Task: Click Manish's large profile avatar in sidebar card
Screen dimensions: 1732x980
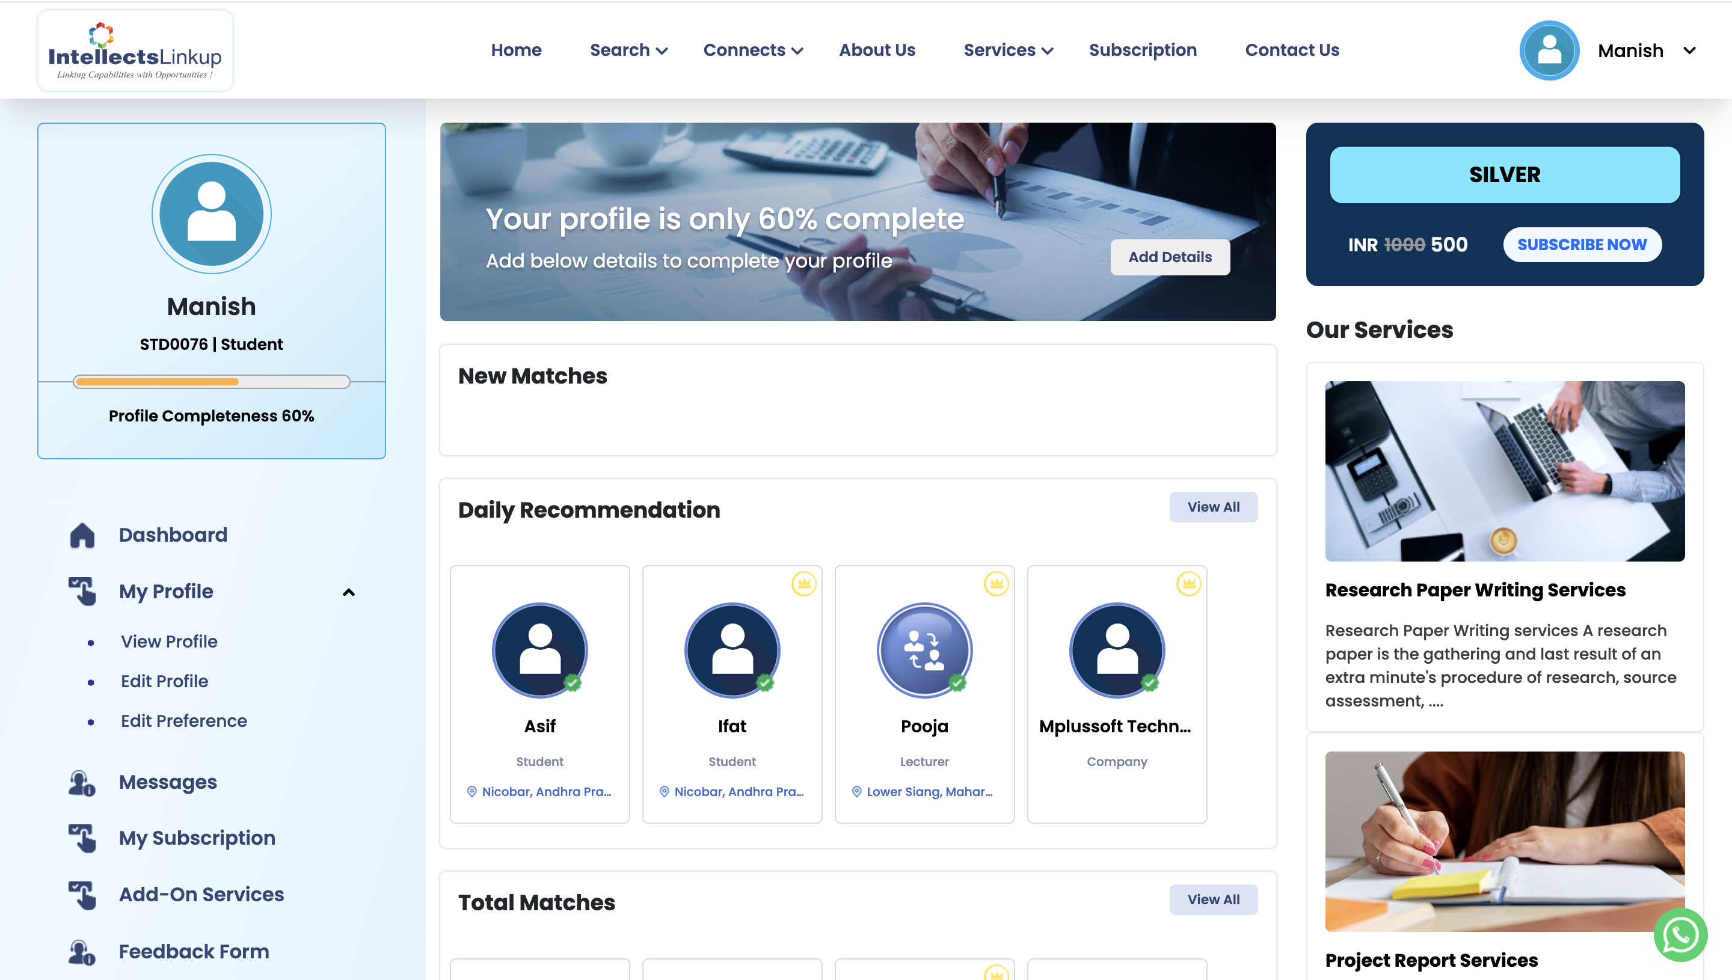Action: [x=211, y=214]
